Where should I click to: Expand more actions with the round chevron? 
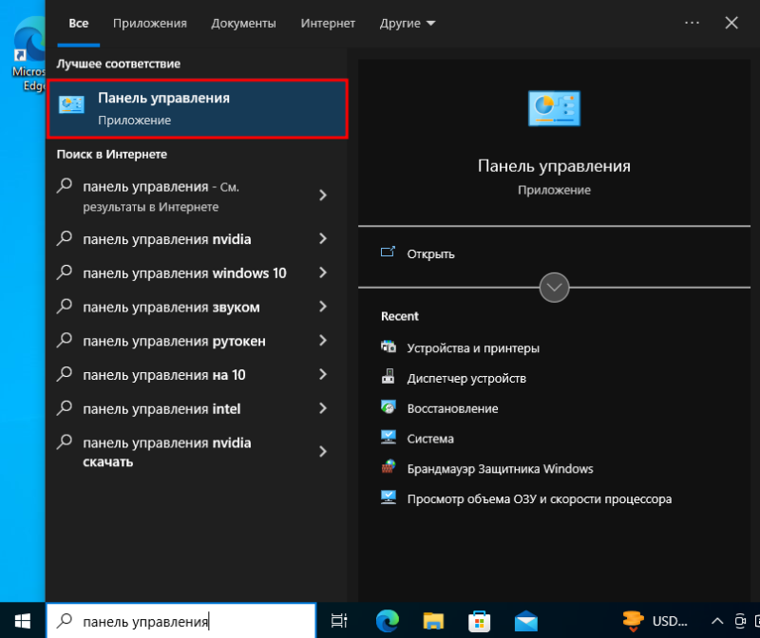pyautogui.click(x=554, y=288)
